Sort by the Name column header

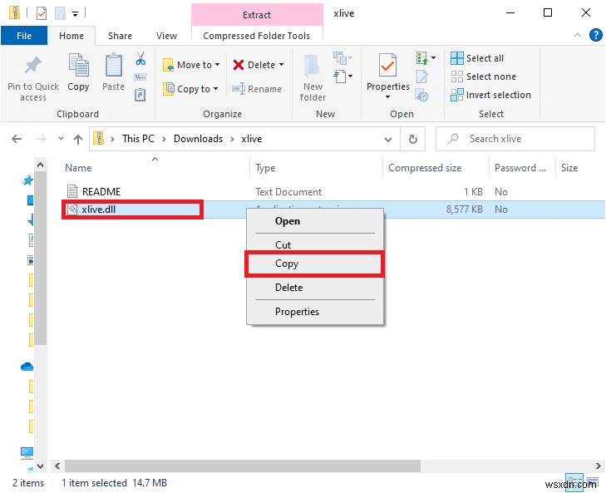tap(78, 168)
